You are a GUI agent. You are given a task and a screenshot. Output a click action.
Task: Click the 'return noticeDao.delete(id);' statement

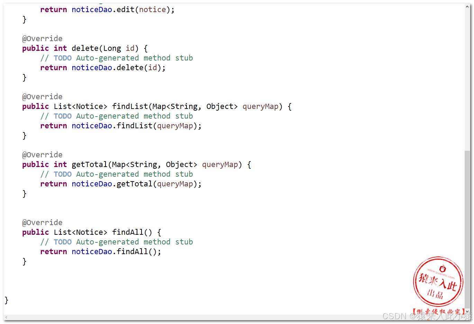coord(103,68)
